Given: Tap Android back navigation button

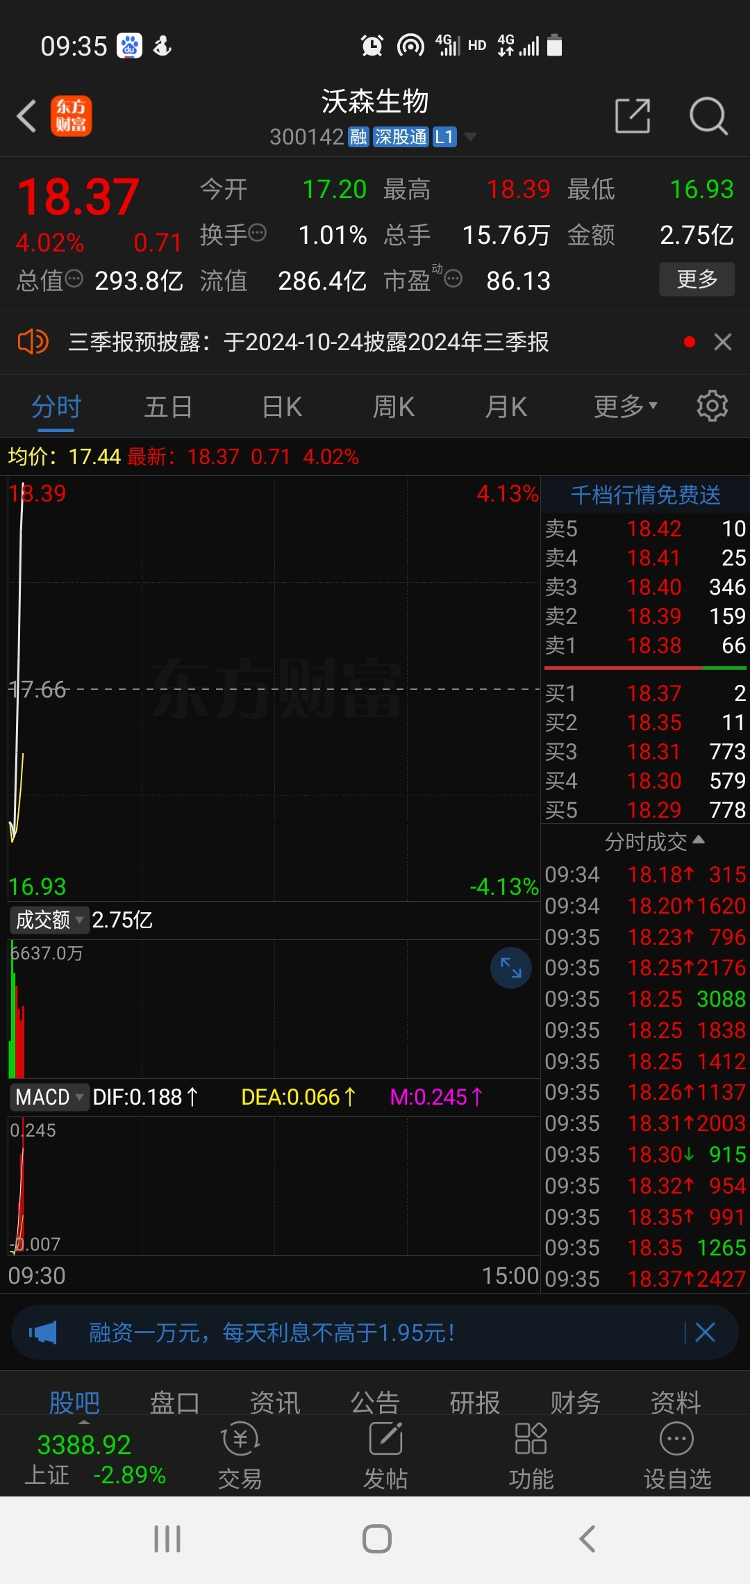Looking at the screenshot, I should tap(587, 1539).
